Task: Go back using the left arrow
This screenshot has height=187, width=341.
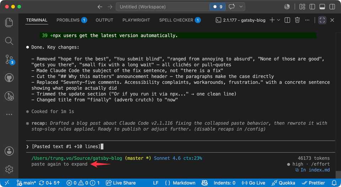Action: [100, 7]
